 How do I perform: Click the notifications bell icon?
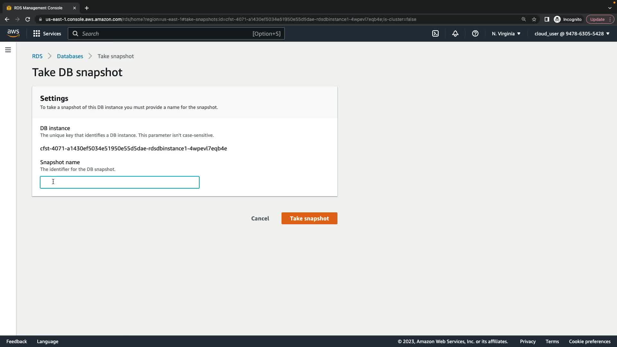tap(455, 33)
